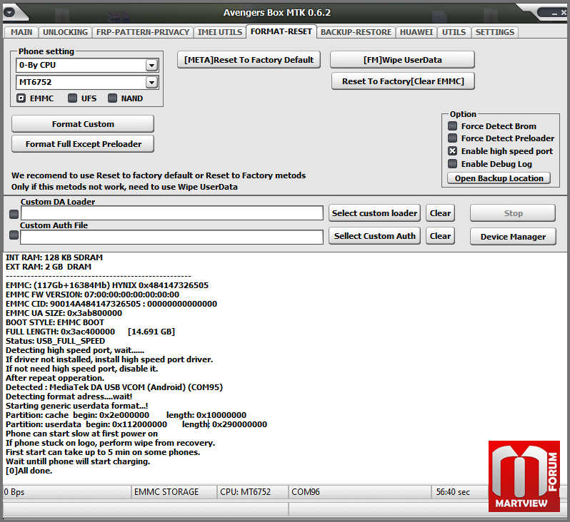570x522 pixels.
Task: Click the Martview Forum logo
Action: [x=524, y=476]
